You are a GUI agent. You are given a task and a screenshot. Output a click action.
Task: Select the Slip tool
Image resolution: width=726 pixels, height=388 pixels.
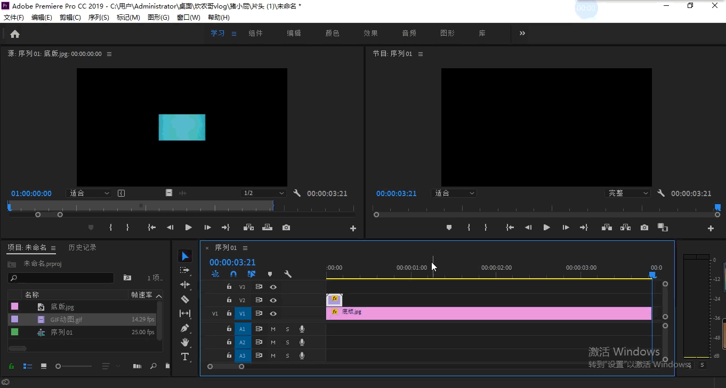185,313
